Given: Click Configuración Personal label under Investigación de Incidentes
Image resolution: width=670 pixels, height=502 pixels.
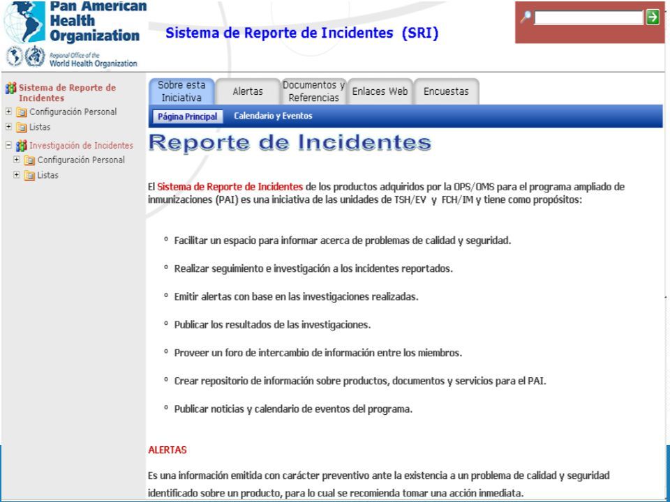Looking at the screenshot, I should [81, 160].
